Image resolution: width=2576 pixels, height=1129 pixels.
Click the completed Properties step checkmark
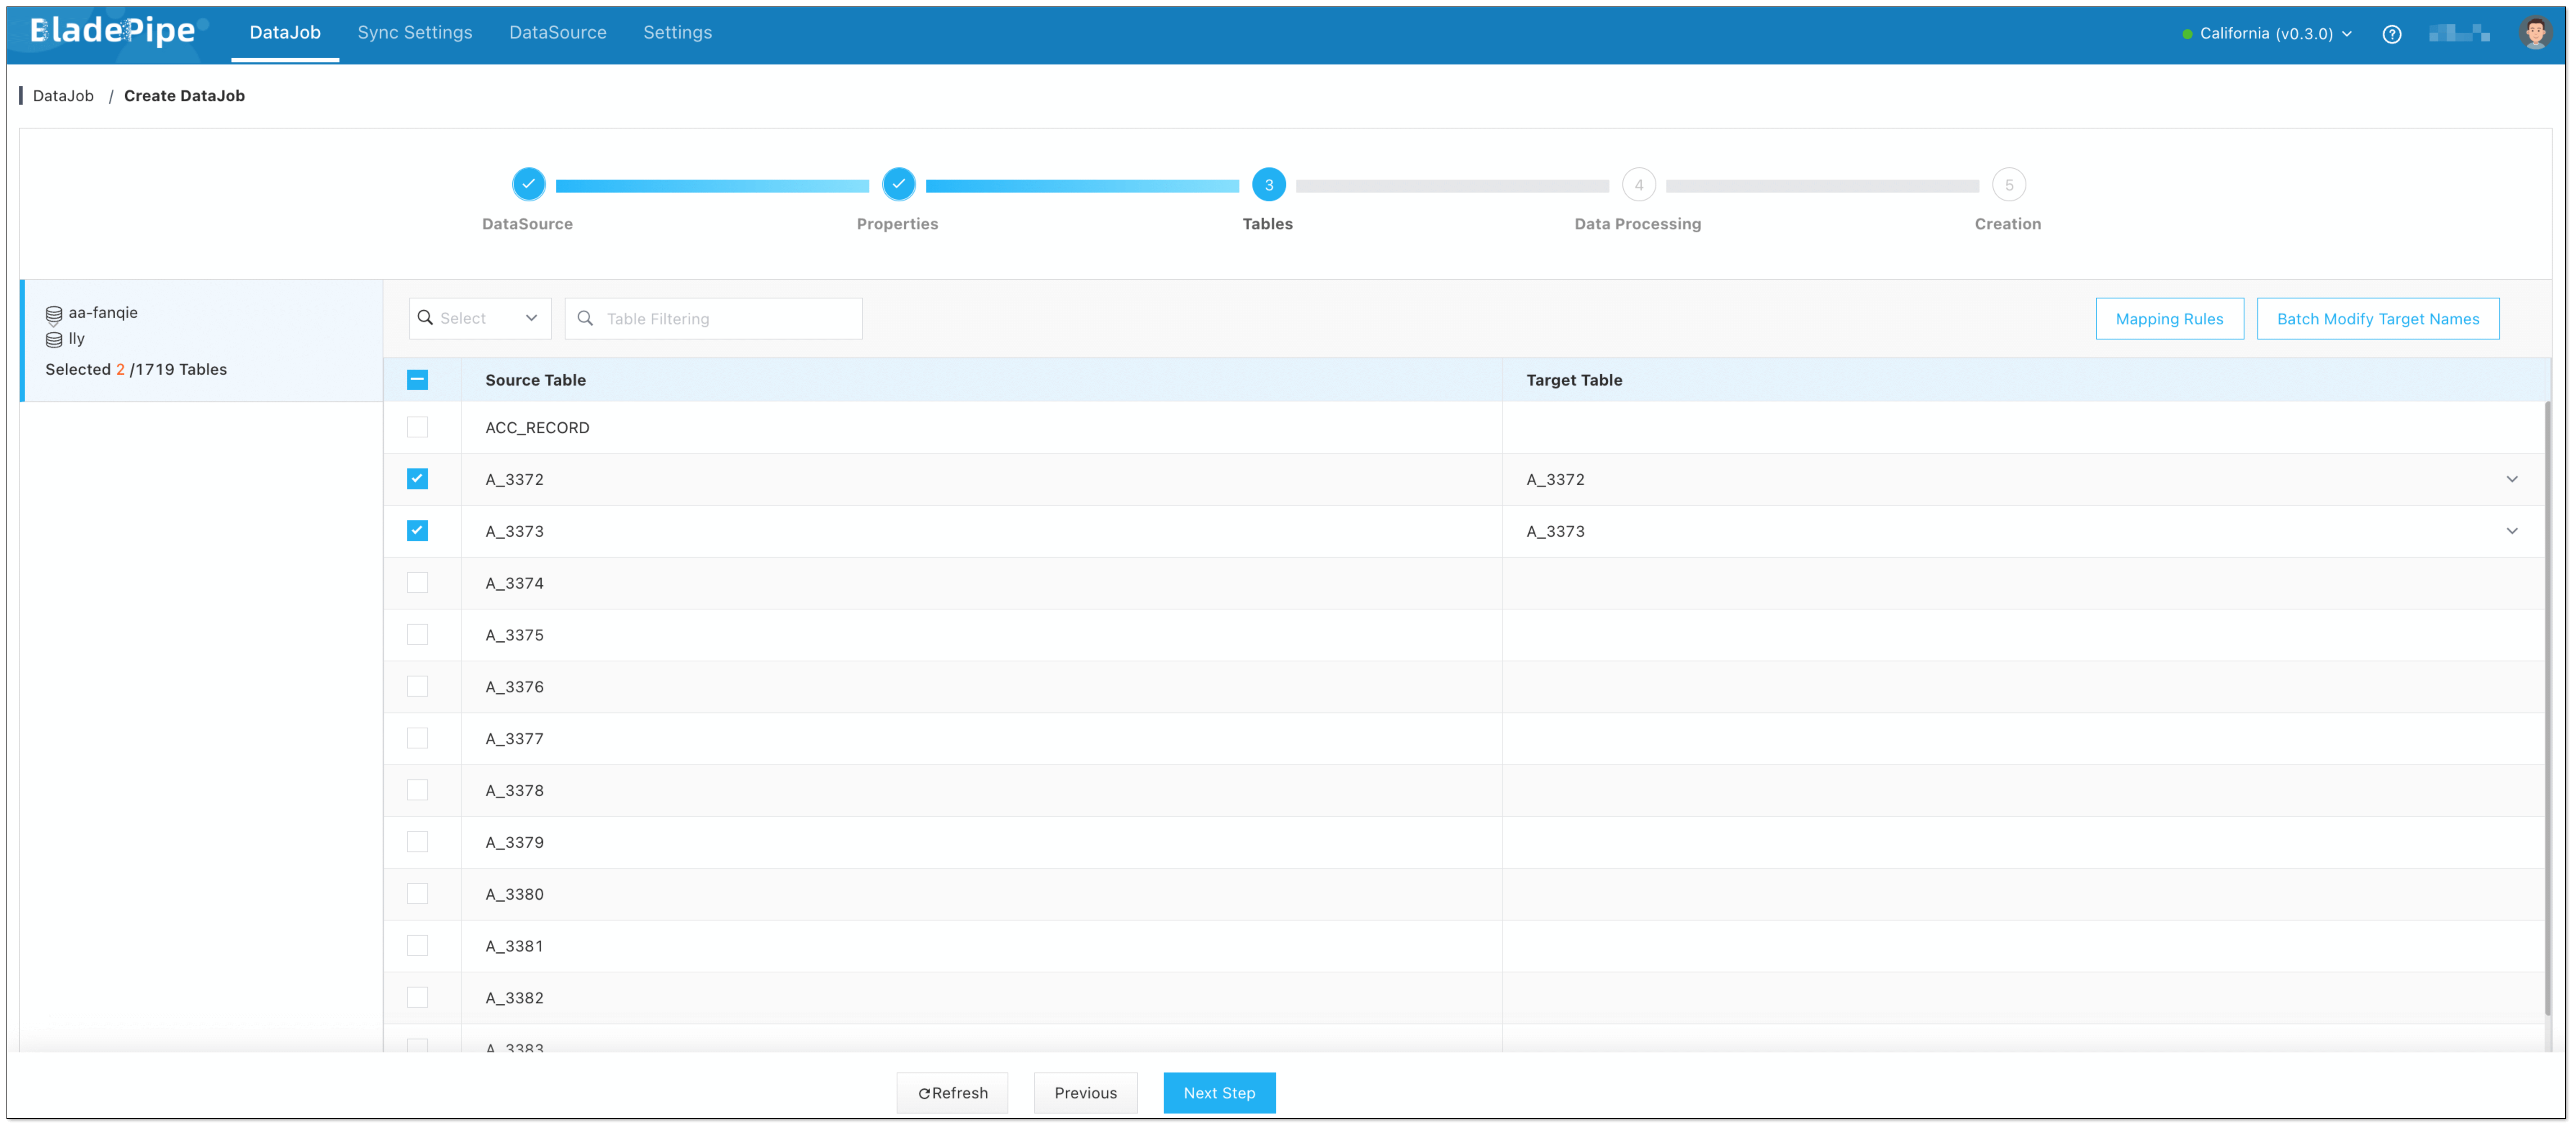[x=898, y=184]
